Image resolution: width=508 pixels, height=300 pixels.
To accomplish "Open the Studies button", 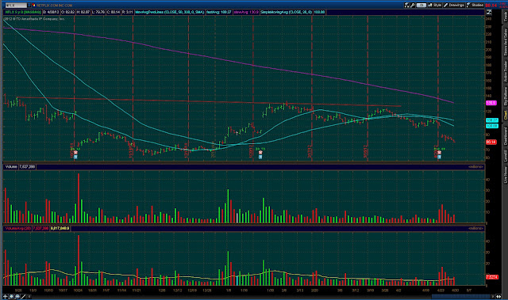I will pos(475,6).
